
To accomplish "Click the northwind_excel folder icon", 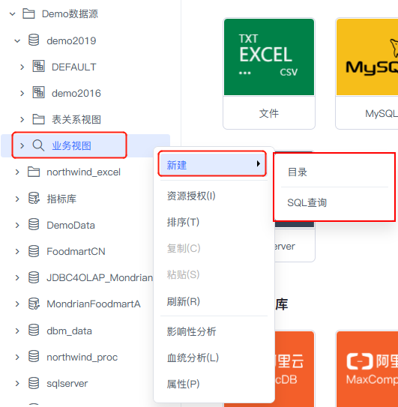I will pyautogui.click(x=34, y=172).
